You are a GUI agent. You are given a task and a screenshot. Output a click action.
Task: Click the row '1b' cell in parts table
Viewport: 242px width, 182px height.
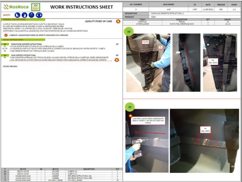[x=5, y=174]
